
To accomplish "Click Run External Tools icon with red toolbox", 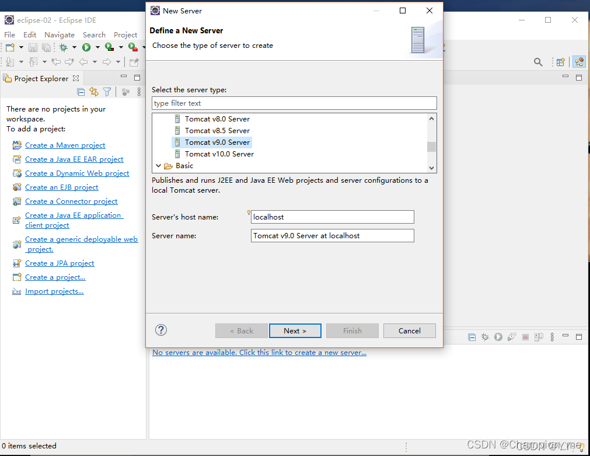I will point(133,47).
